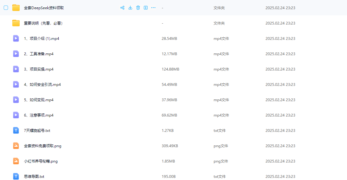Screen dimensions: 347x180
Task: Open the folder named 重要说明（先看，必看）
Action: point(44,23)
